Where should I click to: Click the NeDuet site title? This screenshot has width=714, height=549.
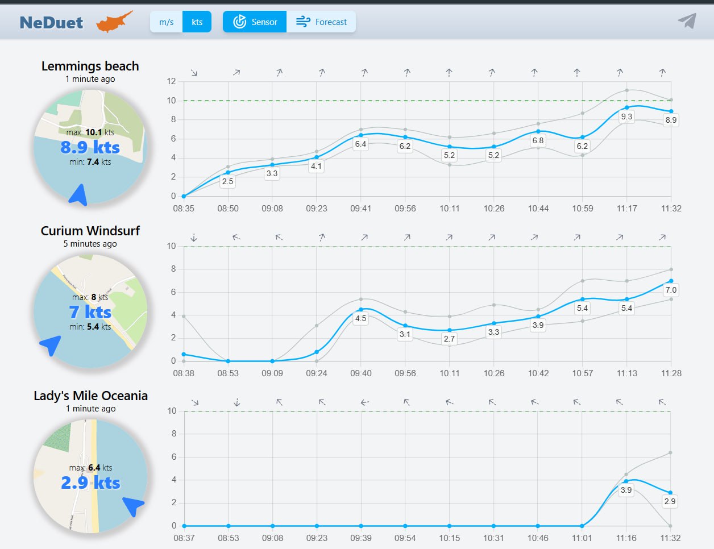click(x=51, y=23)
